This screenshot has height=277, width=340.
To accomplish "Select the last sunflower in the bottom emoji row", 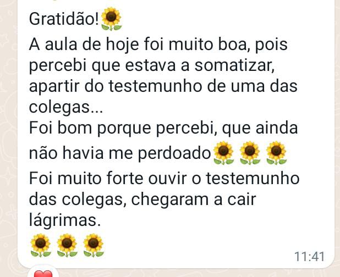I will click(x=94, y=245).
